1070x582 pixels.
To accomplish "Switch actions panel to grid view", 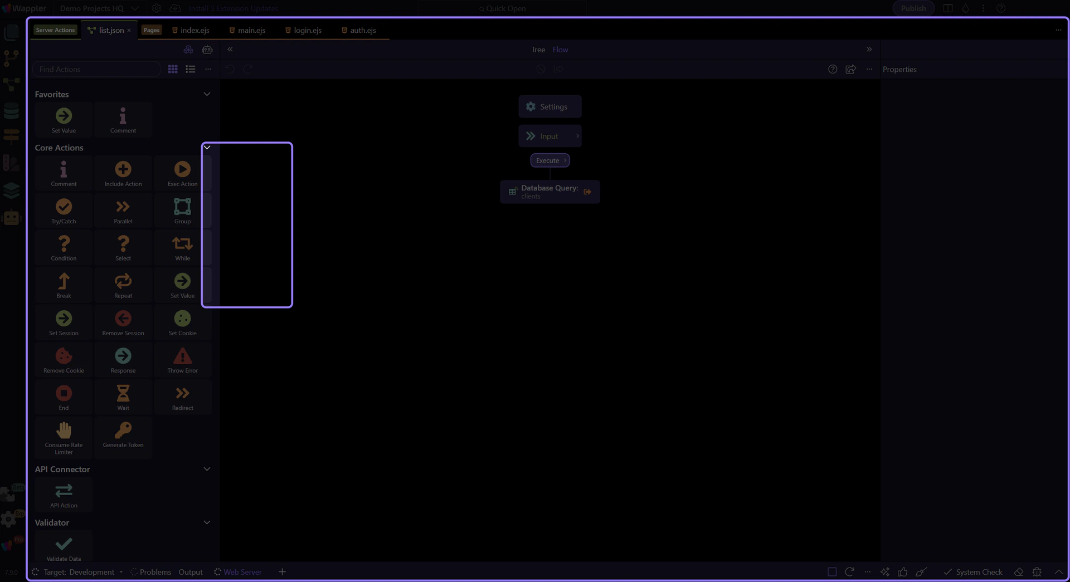I will pyautogui.click(x=173, y=69).
